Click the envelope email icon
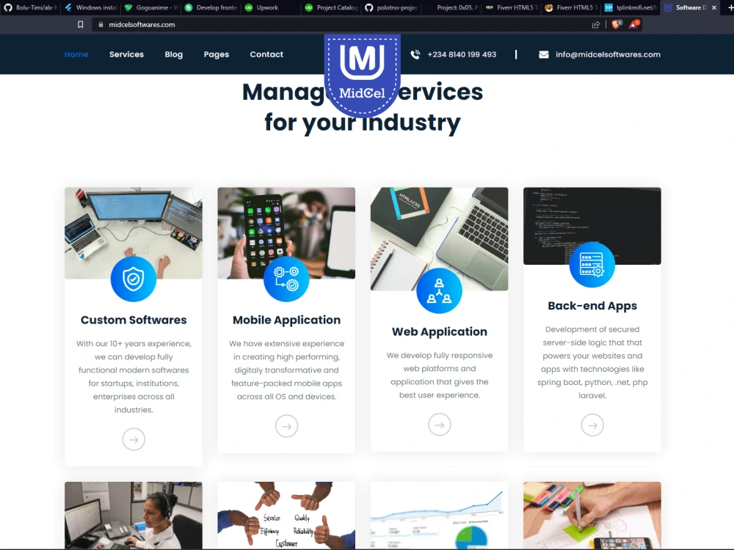Viewport: 734px width, 550px height. pos(543,55)
